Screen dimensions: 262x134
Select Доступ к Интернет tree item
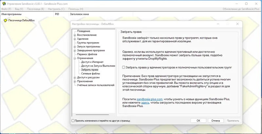[92, 62]
